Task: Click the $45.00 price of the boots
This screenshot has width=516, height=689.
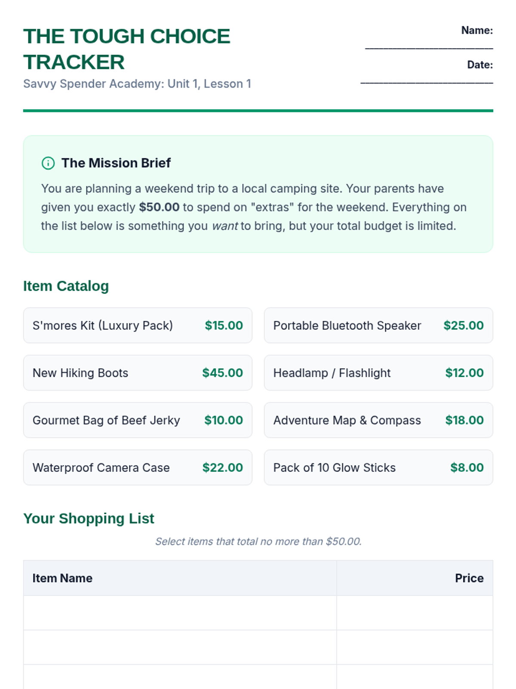Action: (222, 373)
